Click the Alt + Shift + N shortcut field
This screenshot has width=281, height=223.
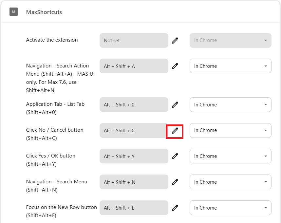[134, 182]
